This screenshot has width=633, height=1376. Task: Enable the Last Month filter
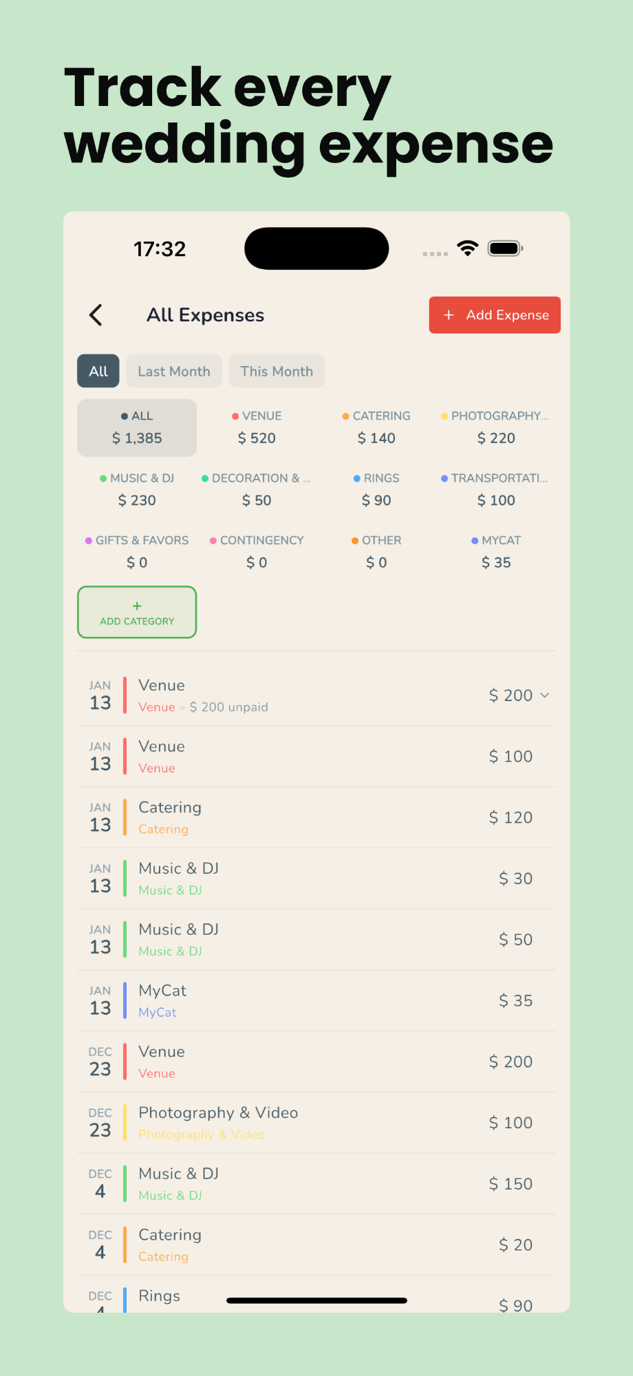coord(173,371)
